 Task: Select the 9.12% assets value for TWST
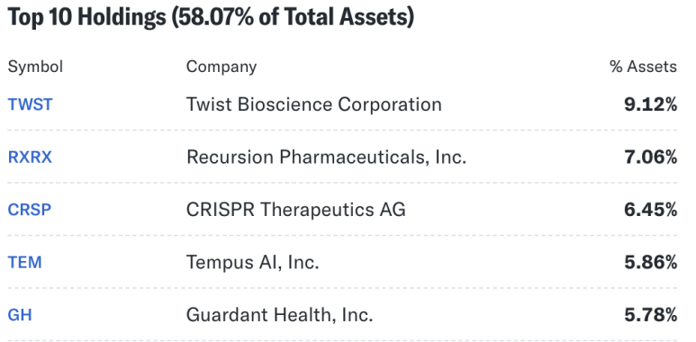click(x=650, y=104)
